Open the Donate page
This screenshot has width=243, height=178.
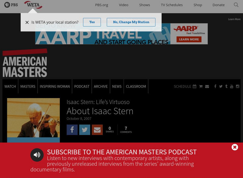click(x=218, y=5)
